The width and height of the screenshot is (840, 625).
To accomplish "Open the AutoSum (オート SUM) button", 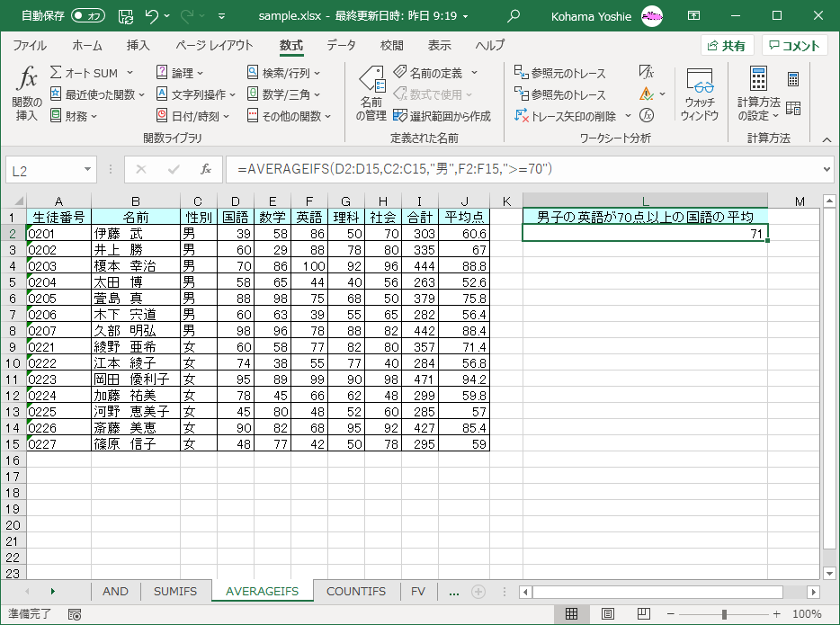I will [91, 73].
